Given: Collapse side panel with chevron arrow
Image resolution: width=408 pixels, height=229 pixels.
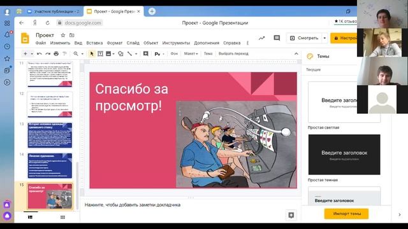Looking at the screenshot, I should [x=400, y=214].
